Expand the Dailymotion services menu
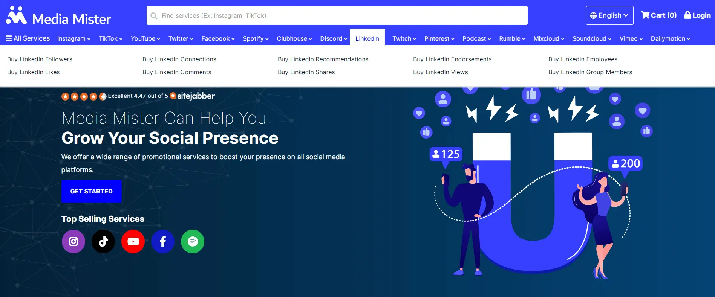The image size is (715, 297). pyautogui.click(x=671, y=38)
